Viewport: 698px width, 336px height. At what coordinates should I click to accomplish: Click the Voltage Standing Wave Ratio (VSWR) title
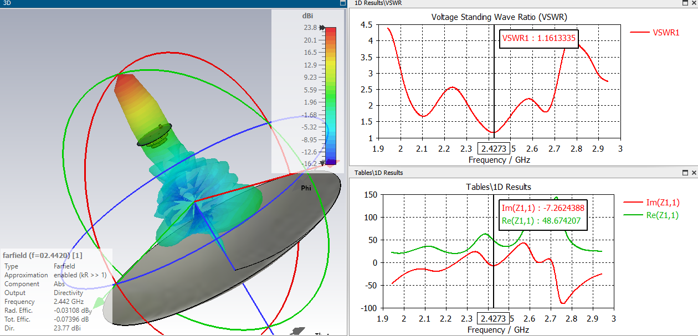(499, 17)
